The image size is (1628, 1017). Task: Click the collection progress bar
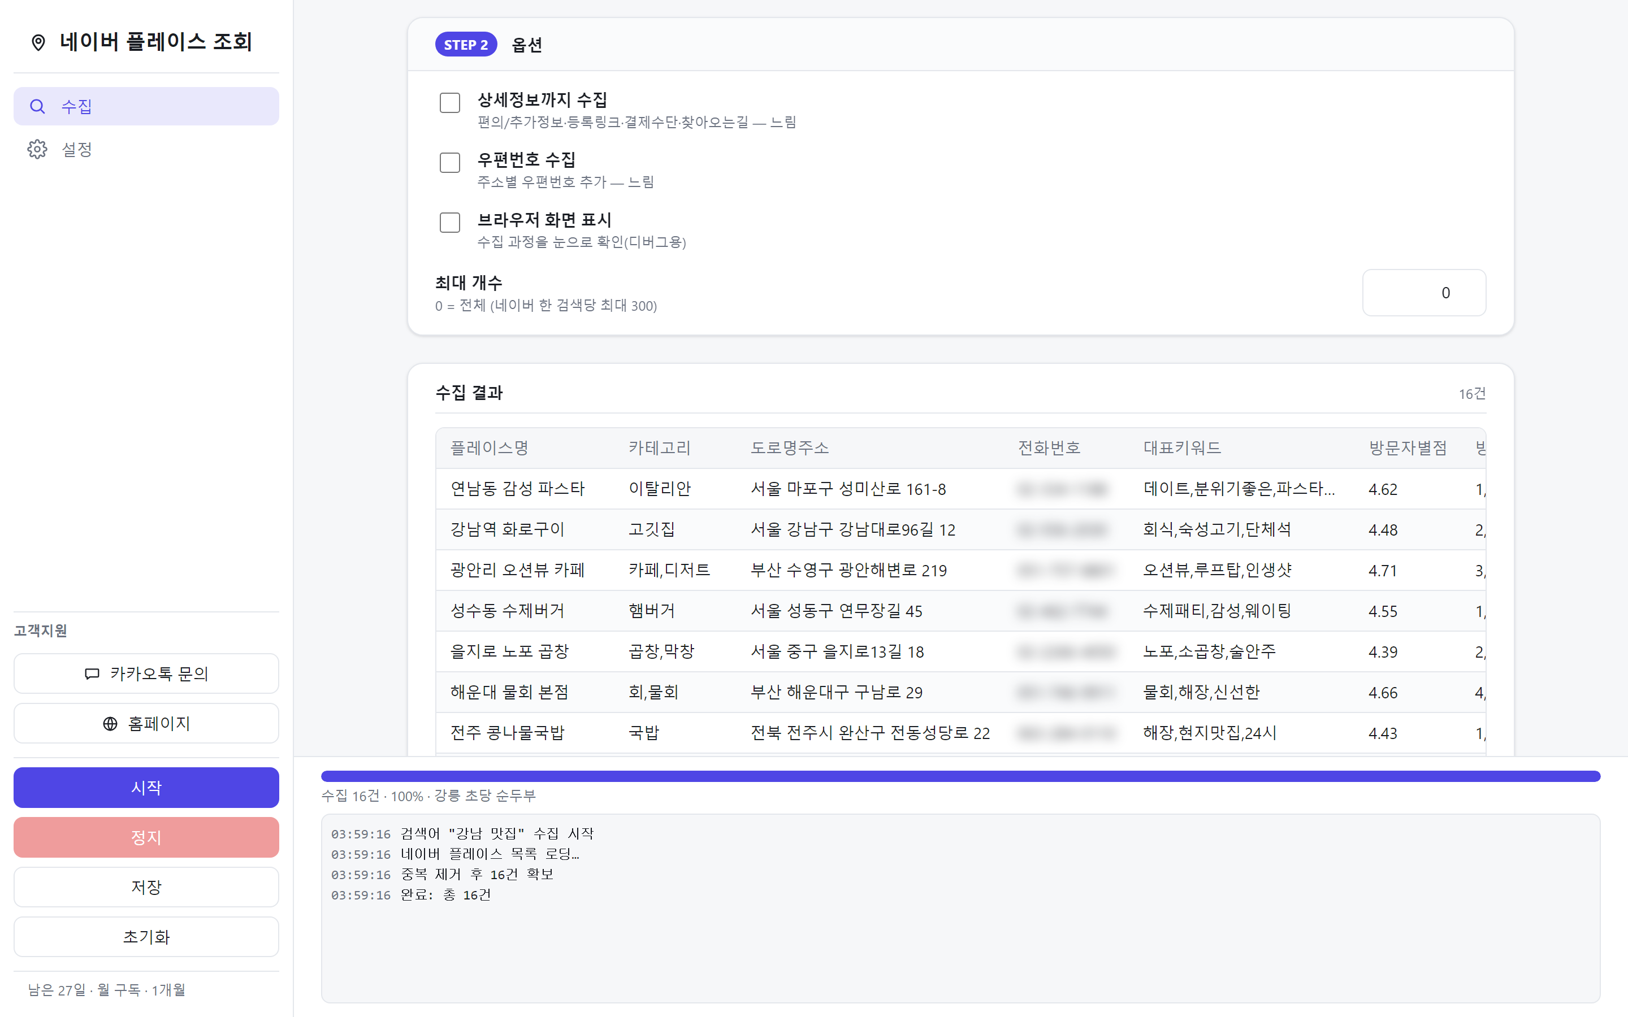960,776
